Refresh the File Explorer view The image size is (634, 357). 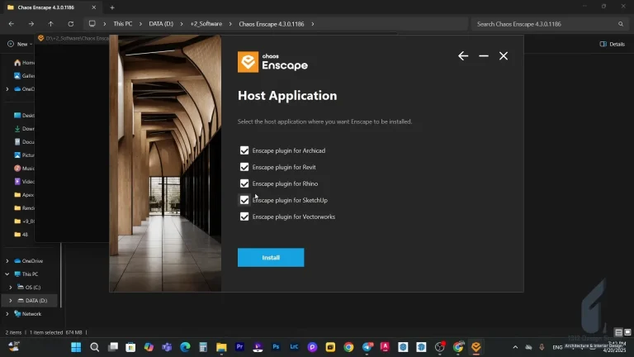pyautogui.click(x=71, y=24)
